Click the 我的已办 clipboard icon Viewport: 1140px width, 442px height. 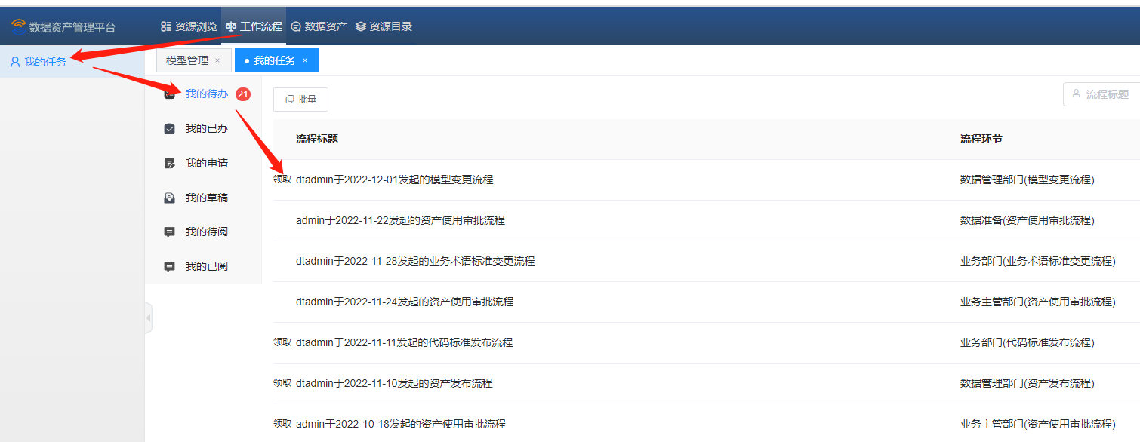tap(170, 129)
